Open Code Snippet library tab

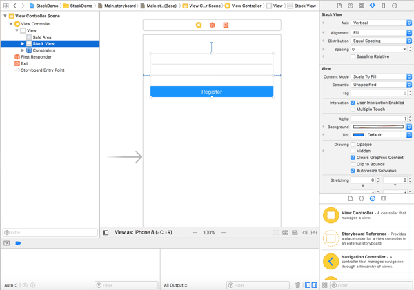(x=362, y=198)
